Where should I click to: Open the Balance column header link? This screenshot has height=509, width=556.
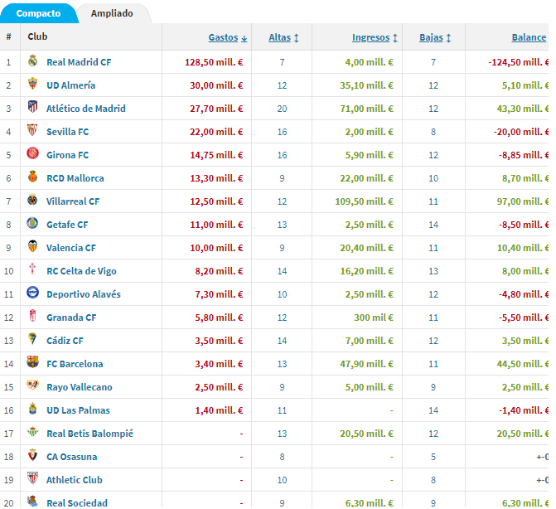click(x=529, y=37)
